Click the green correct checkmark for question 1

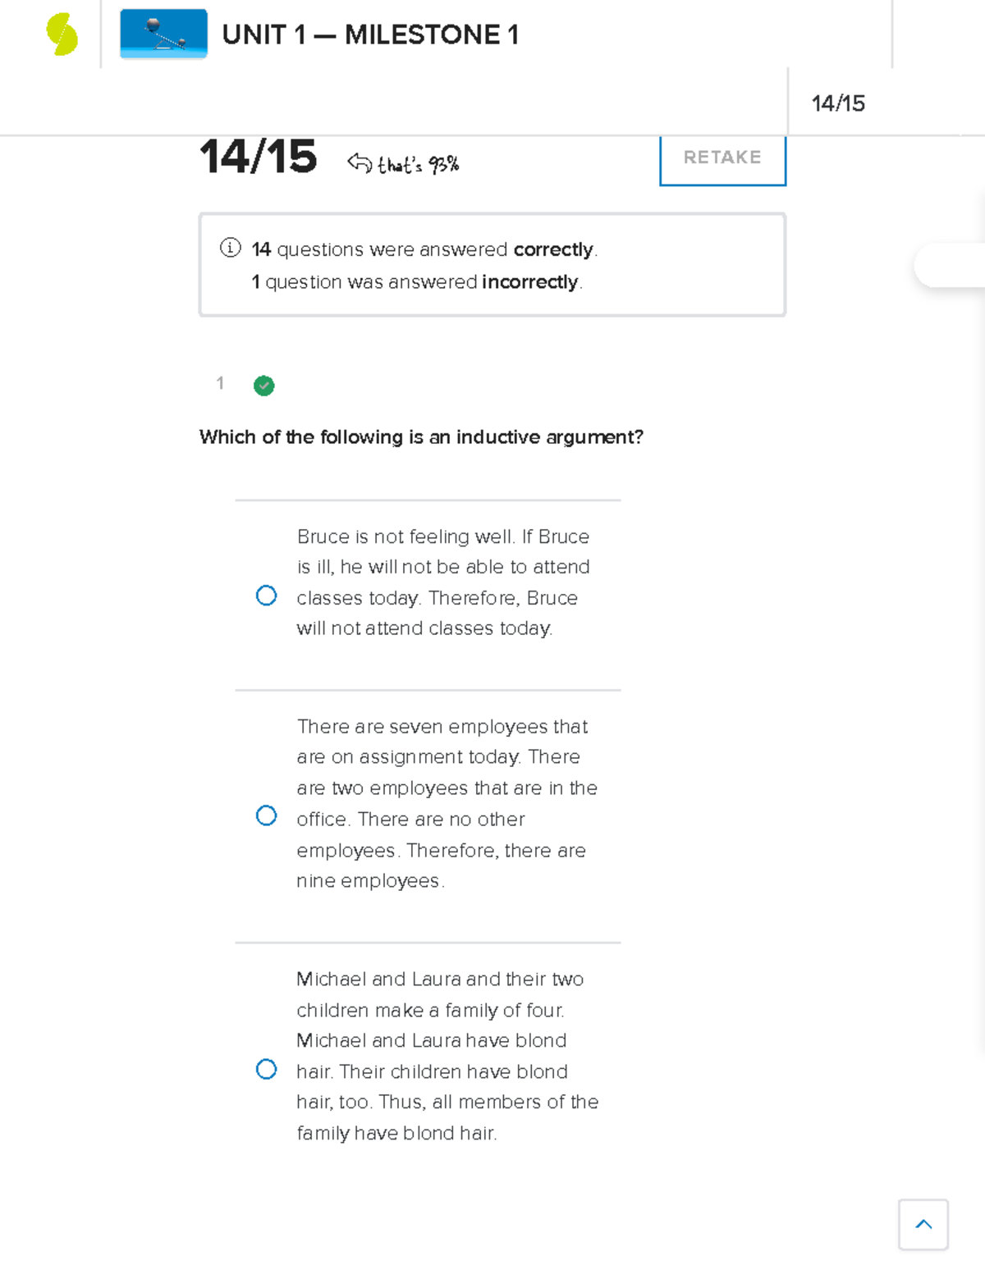click(x=264, y=386)
